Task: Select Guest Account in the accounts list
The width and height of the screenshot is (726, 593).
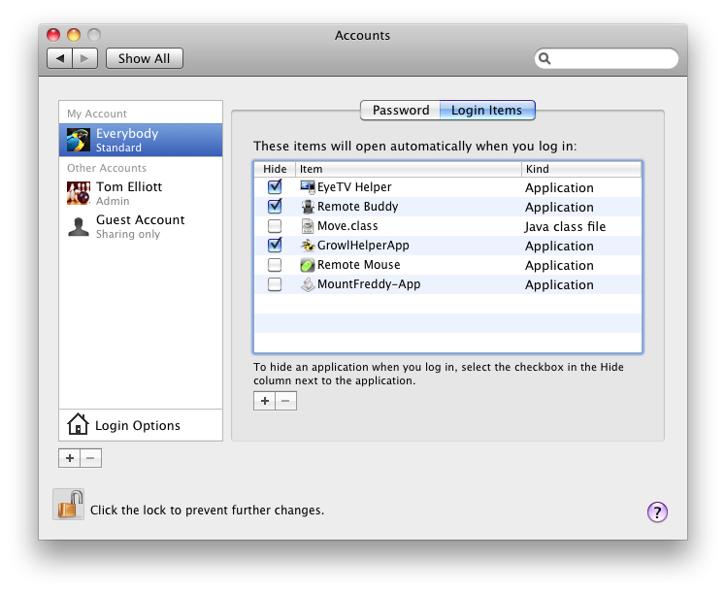Action: (x=140, y=226)
